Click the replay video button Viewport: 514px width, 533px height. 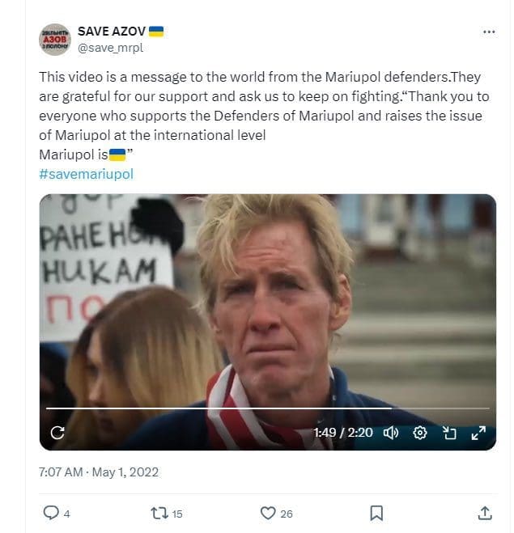pos(57,433)
